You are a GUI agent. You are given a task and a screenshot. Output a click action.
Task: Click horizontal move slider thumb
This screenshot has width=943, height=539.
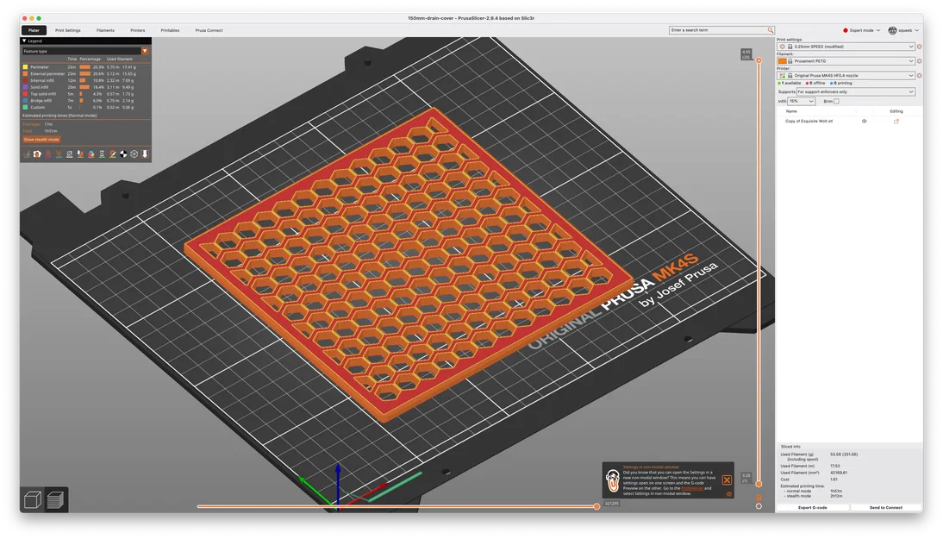tap(596, 506)
